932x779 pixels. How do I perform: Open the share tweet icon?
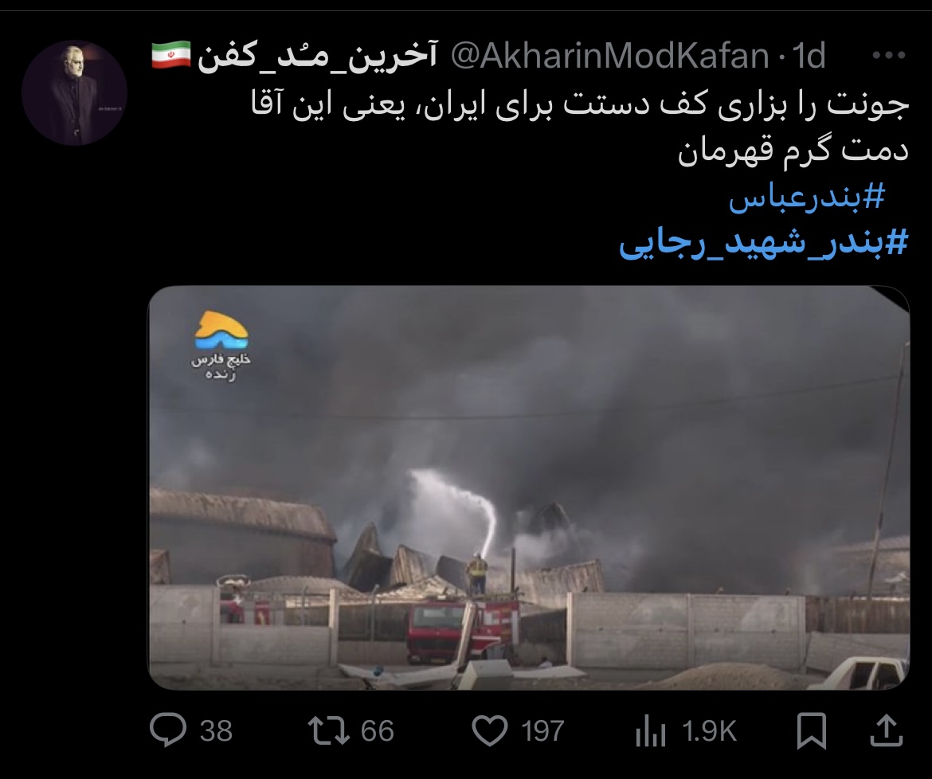coord(887,730)
